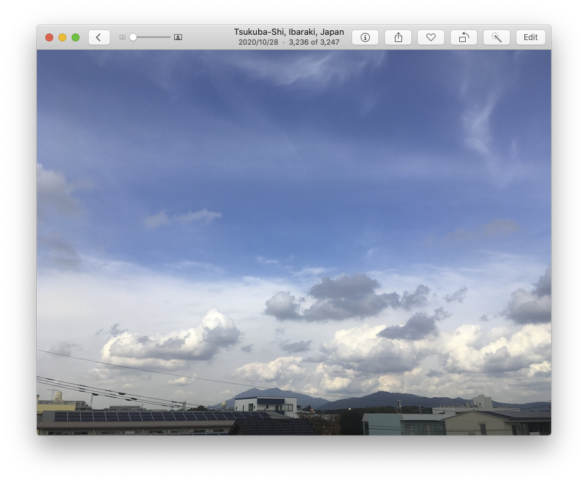Minimize the window with the yellow button
This screenshot has width=588, height=484.
click(62, 37)
